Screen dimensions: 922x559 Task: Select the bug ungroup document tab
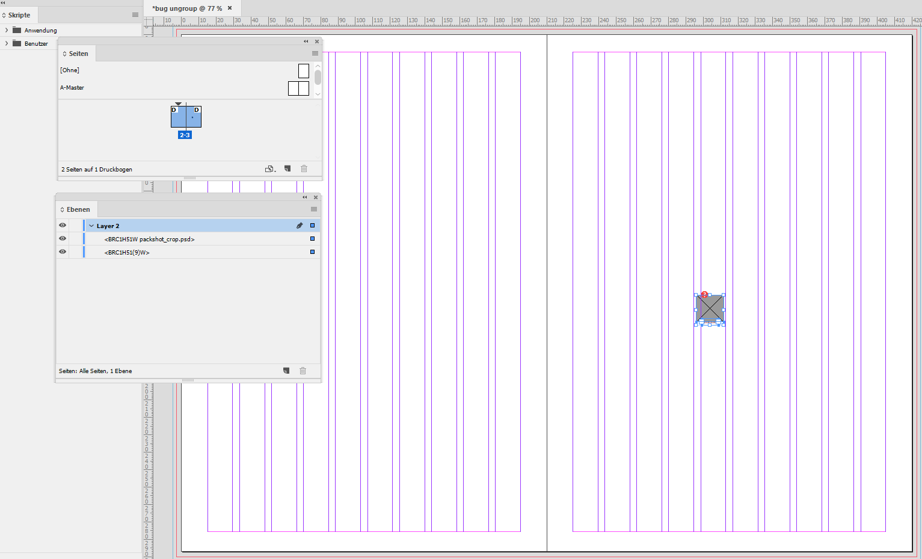coord(186,8)
